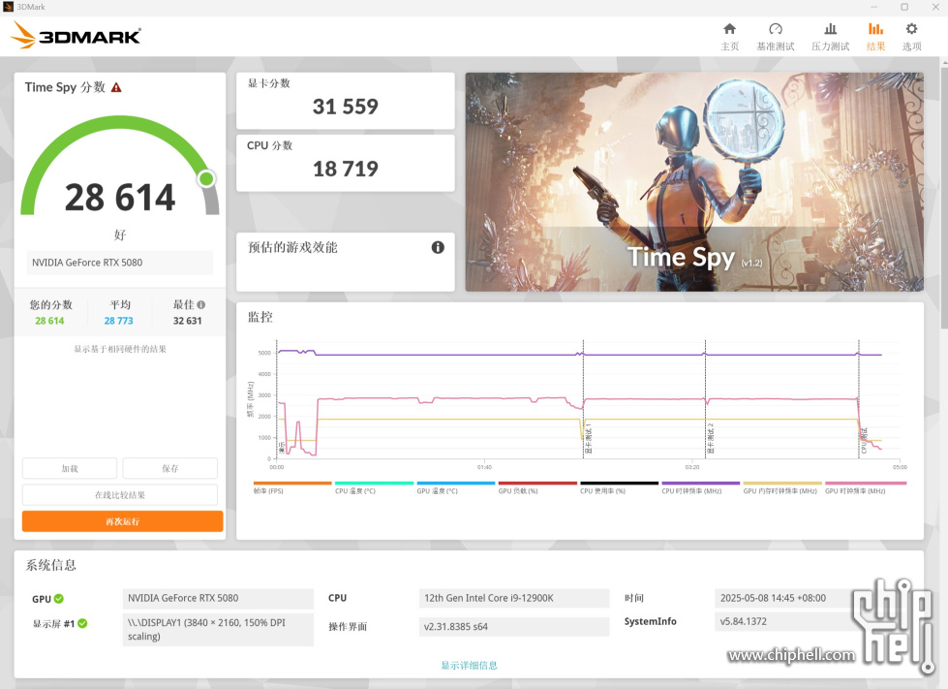Screen dimensions: 948x689
Task: Click the 在线比较结果 button
Action: tap(120, 495)
